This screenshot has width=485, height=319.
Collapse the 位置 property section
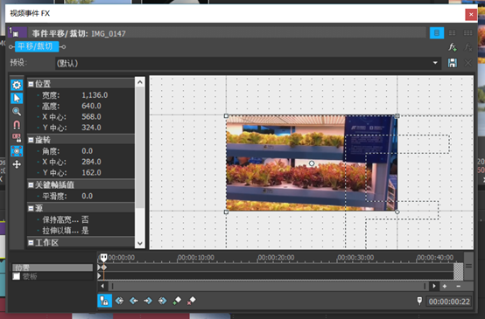[31, 84]
